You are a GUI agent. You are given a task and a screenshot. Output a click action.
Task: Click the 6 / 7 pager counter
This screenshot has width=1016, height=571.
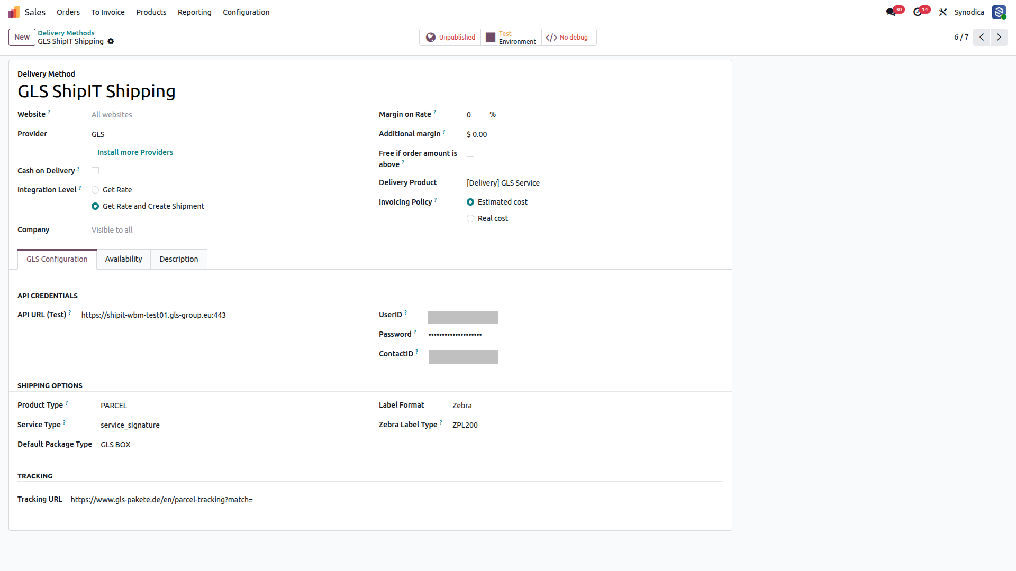point(961,37)
